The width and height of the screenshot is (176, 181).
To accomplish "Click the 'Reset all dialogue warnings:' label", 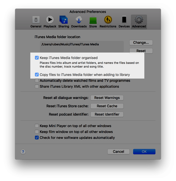I will click(66, 98).
